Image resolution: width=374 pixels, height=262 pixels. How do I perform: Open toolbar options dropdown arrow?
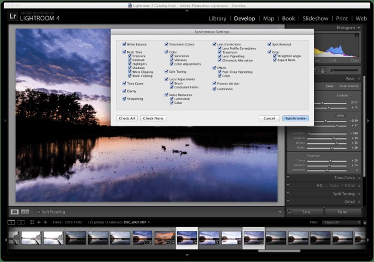tap(280, 212)
